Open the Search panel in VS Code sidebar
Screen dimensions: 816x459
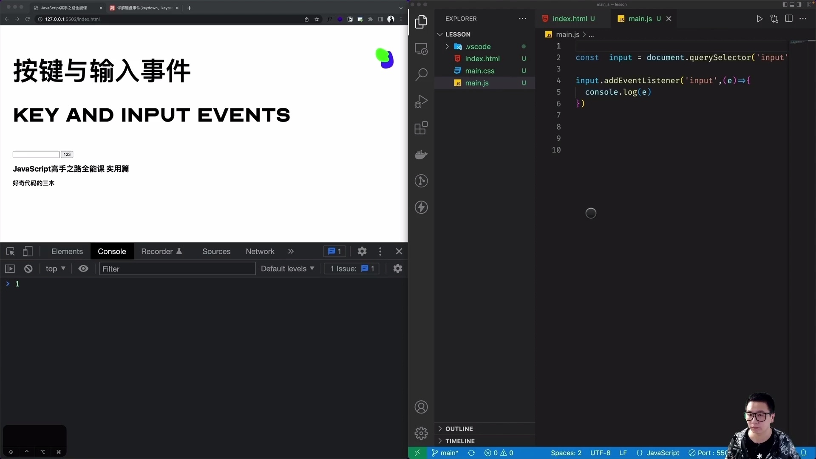click(421, 74)
